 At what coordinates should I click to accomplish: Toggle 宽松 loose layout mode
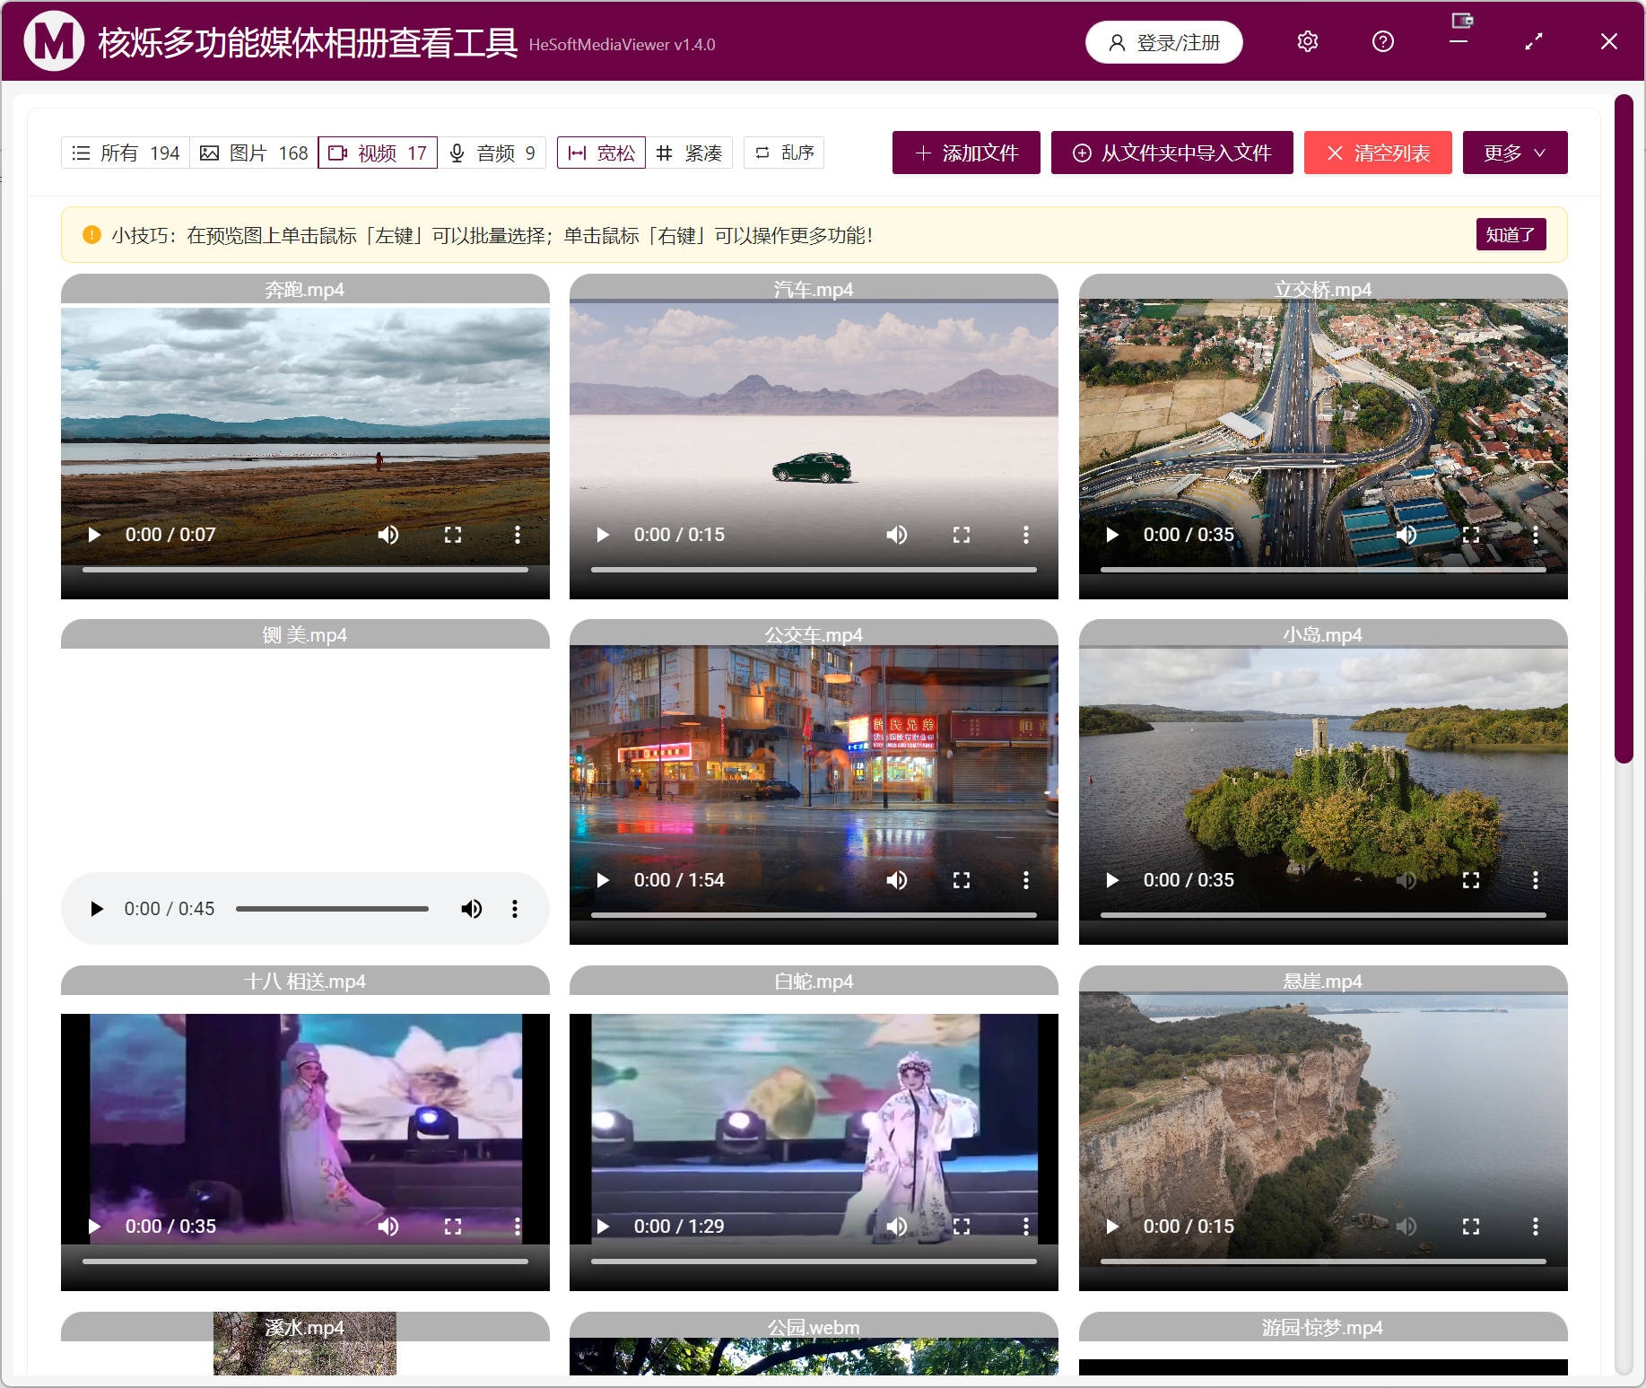coord(600,153)
